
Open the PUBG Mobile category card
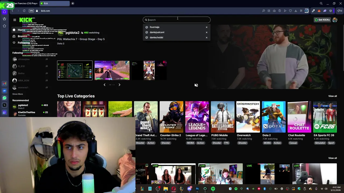click(223, 117)
